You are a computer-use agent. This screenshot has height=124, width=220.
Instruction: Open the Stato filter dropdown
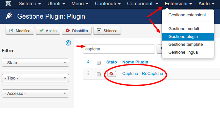[x=35, y=62]
